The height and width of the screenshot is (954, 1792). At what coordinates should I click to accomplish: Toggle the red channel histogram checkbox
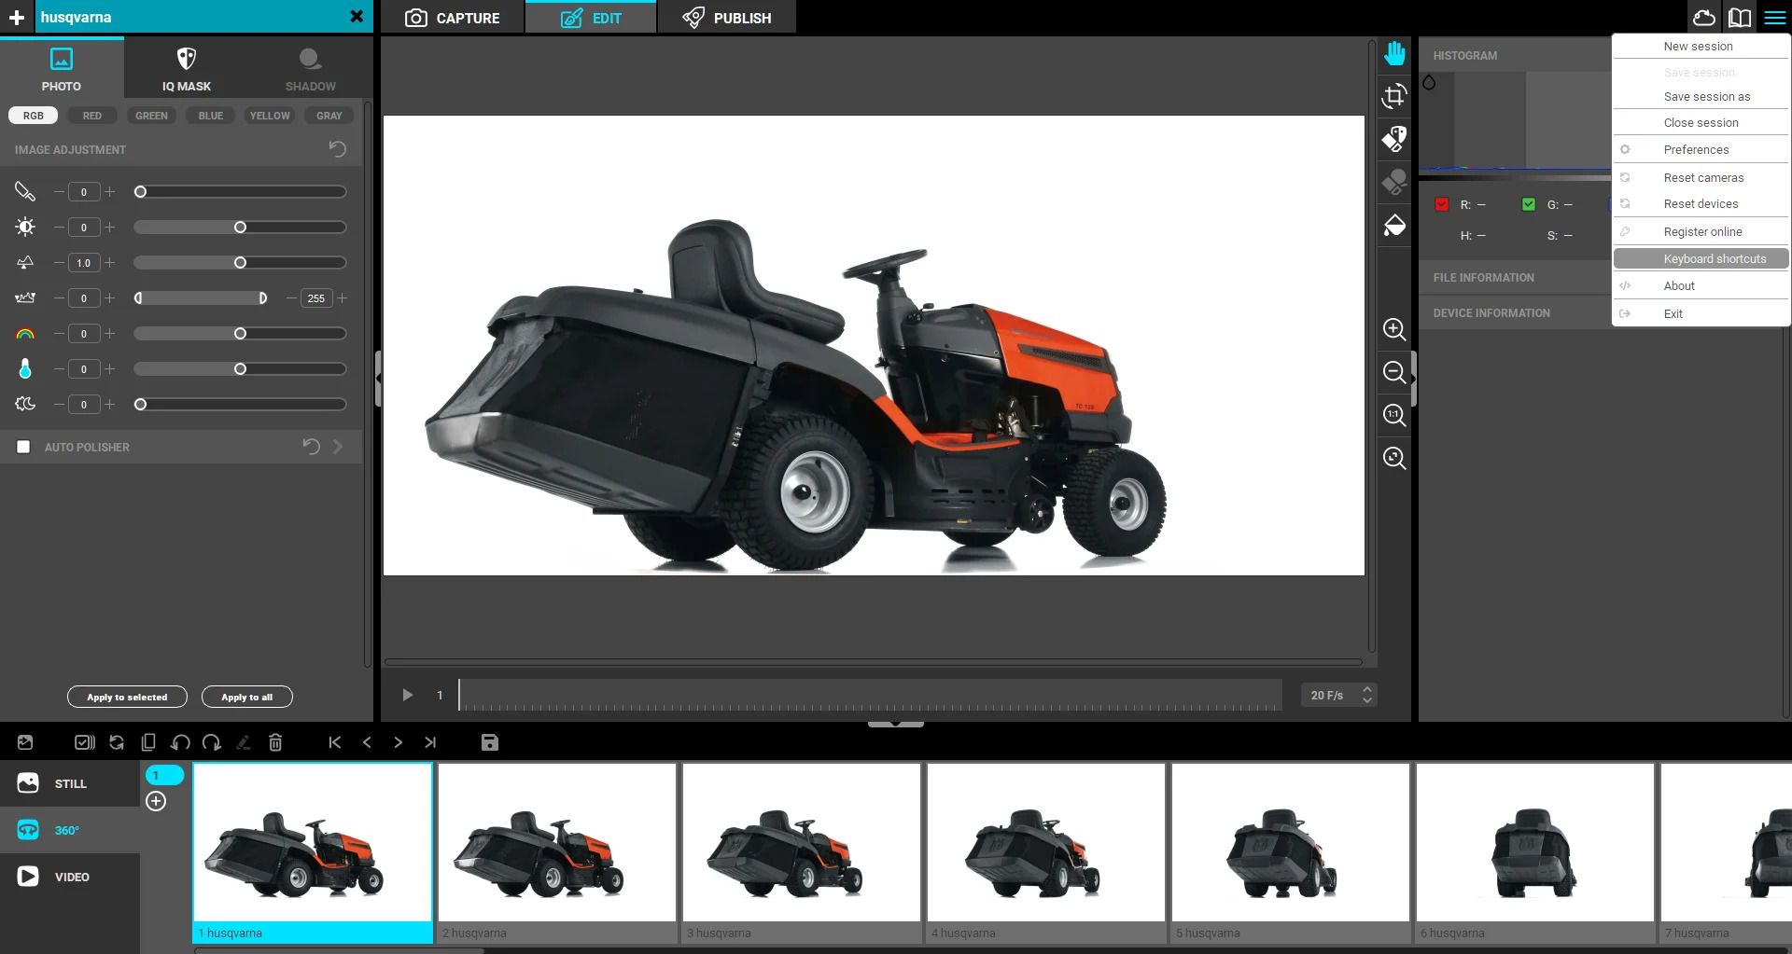1442,204
